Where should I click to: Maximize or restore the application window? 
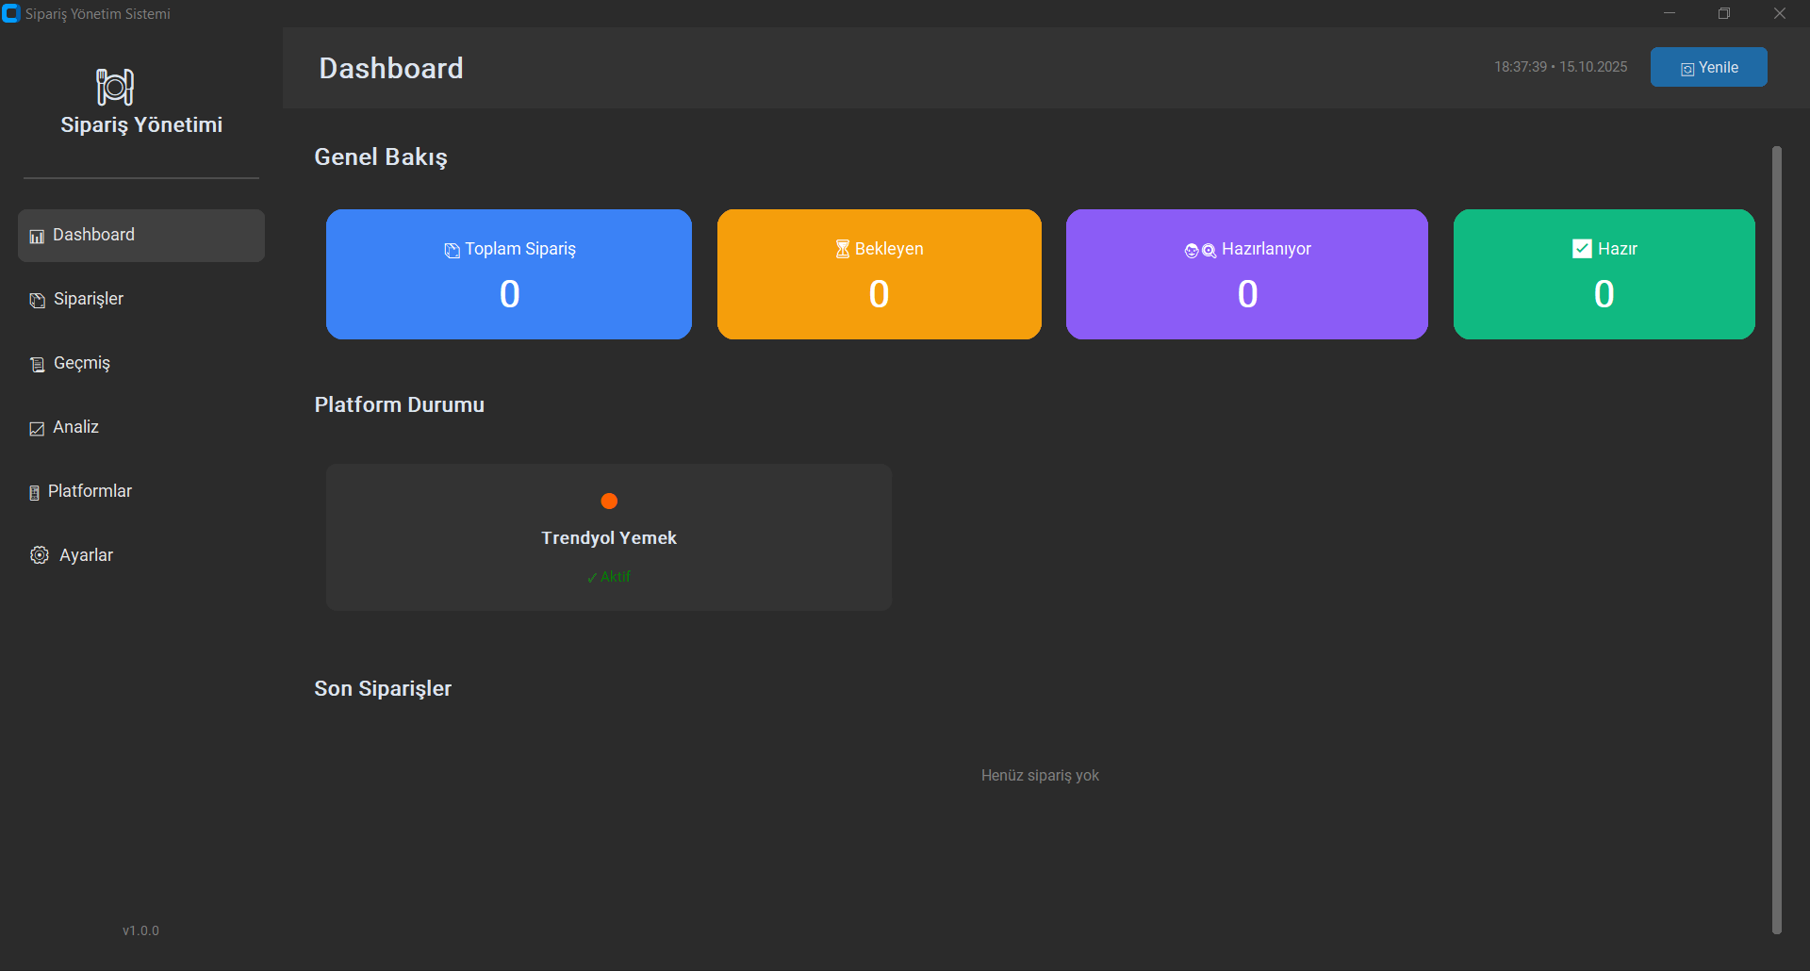(1724, 13)
